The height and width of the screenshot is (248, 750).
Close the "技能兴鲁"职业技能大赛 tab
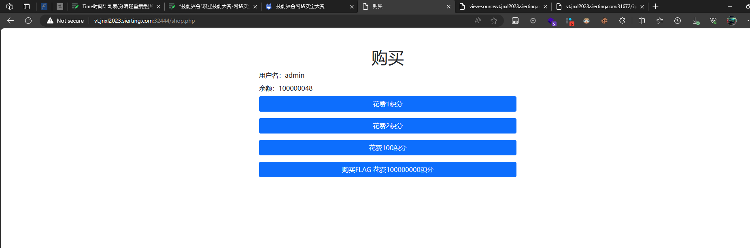coord(255,6)
